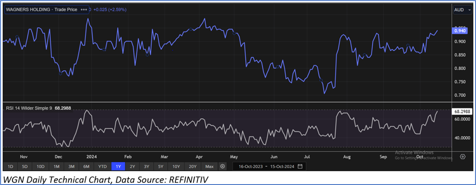Click the Jul label on time axis

(307, 157)
